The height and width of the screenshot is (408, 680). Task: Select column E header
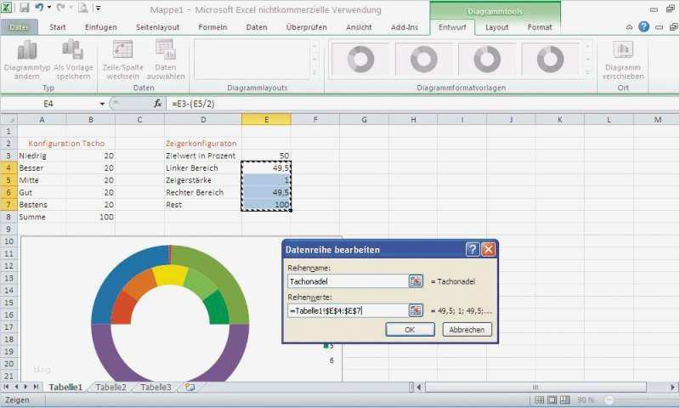[x=266, y=119]
